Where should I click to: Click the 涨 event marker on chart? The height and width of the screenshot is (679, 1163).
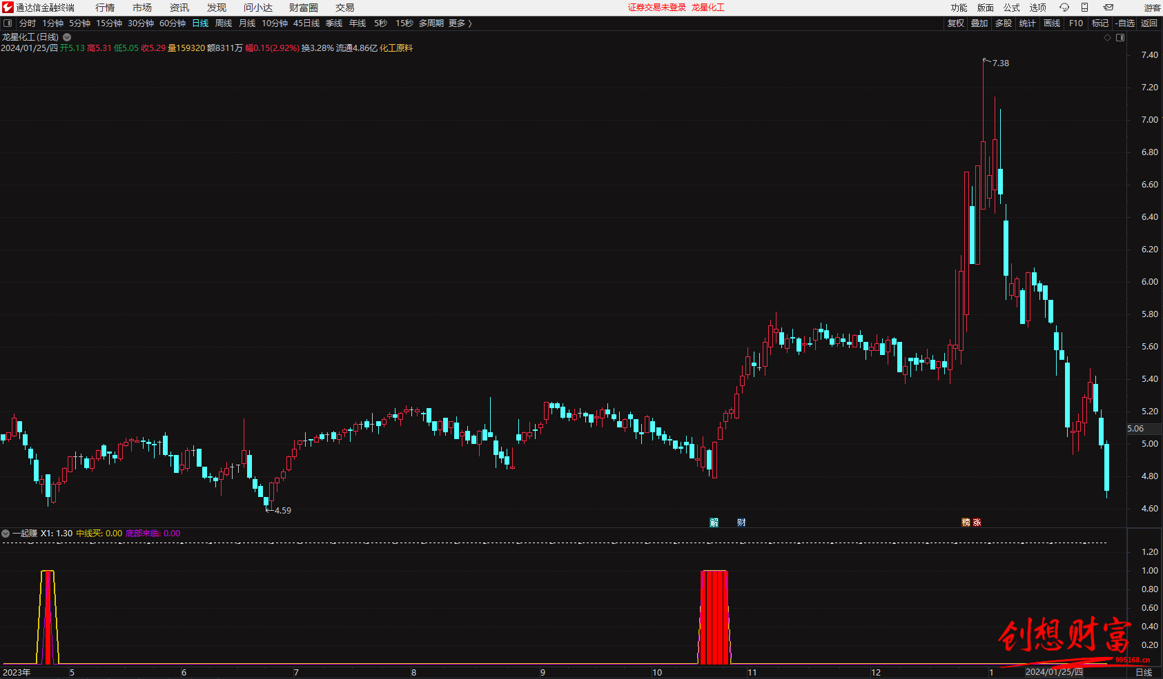[977, 523]
